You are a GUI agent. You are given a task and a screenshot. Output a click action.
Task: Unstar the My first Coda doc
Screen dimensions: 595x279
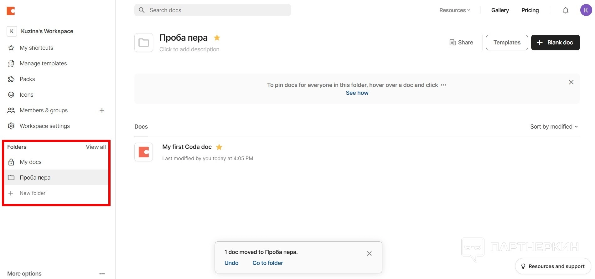[219, 147]
